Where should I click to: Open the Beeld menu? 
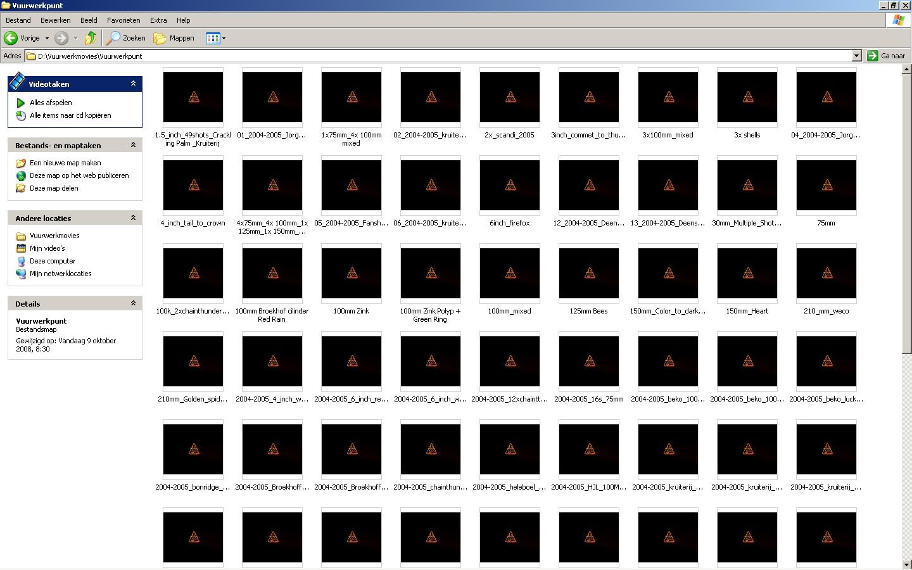click(x=89, y=20)
